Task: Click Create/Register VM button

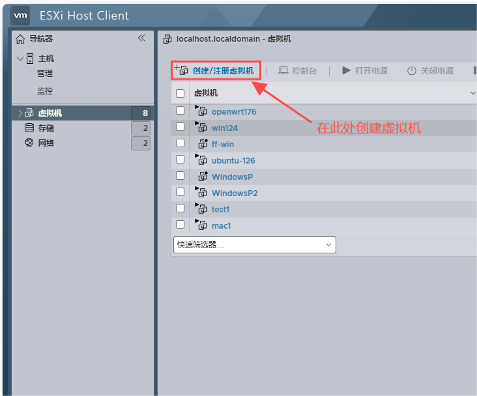Action: coord(216,70)
